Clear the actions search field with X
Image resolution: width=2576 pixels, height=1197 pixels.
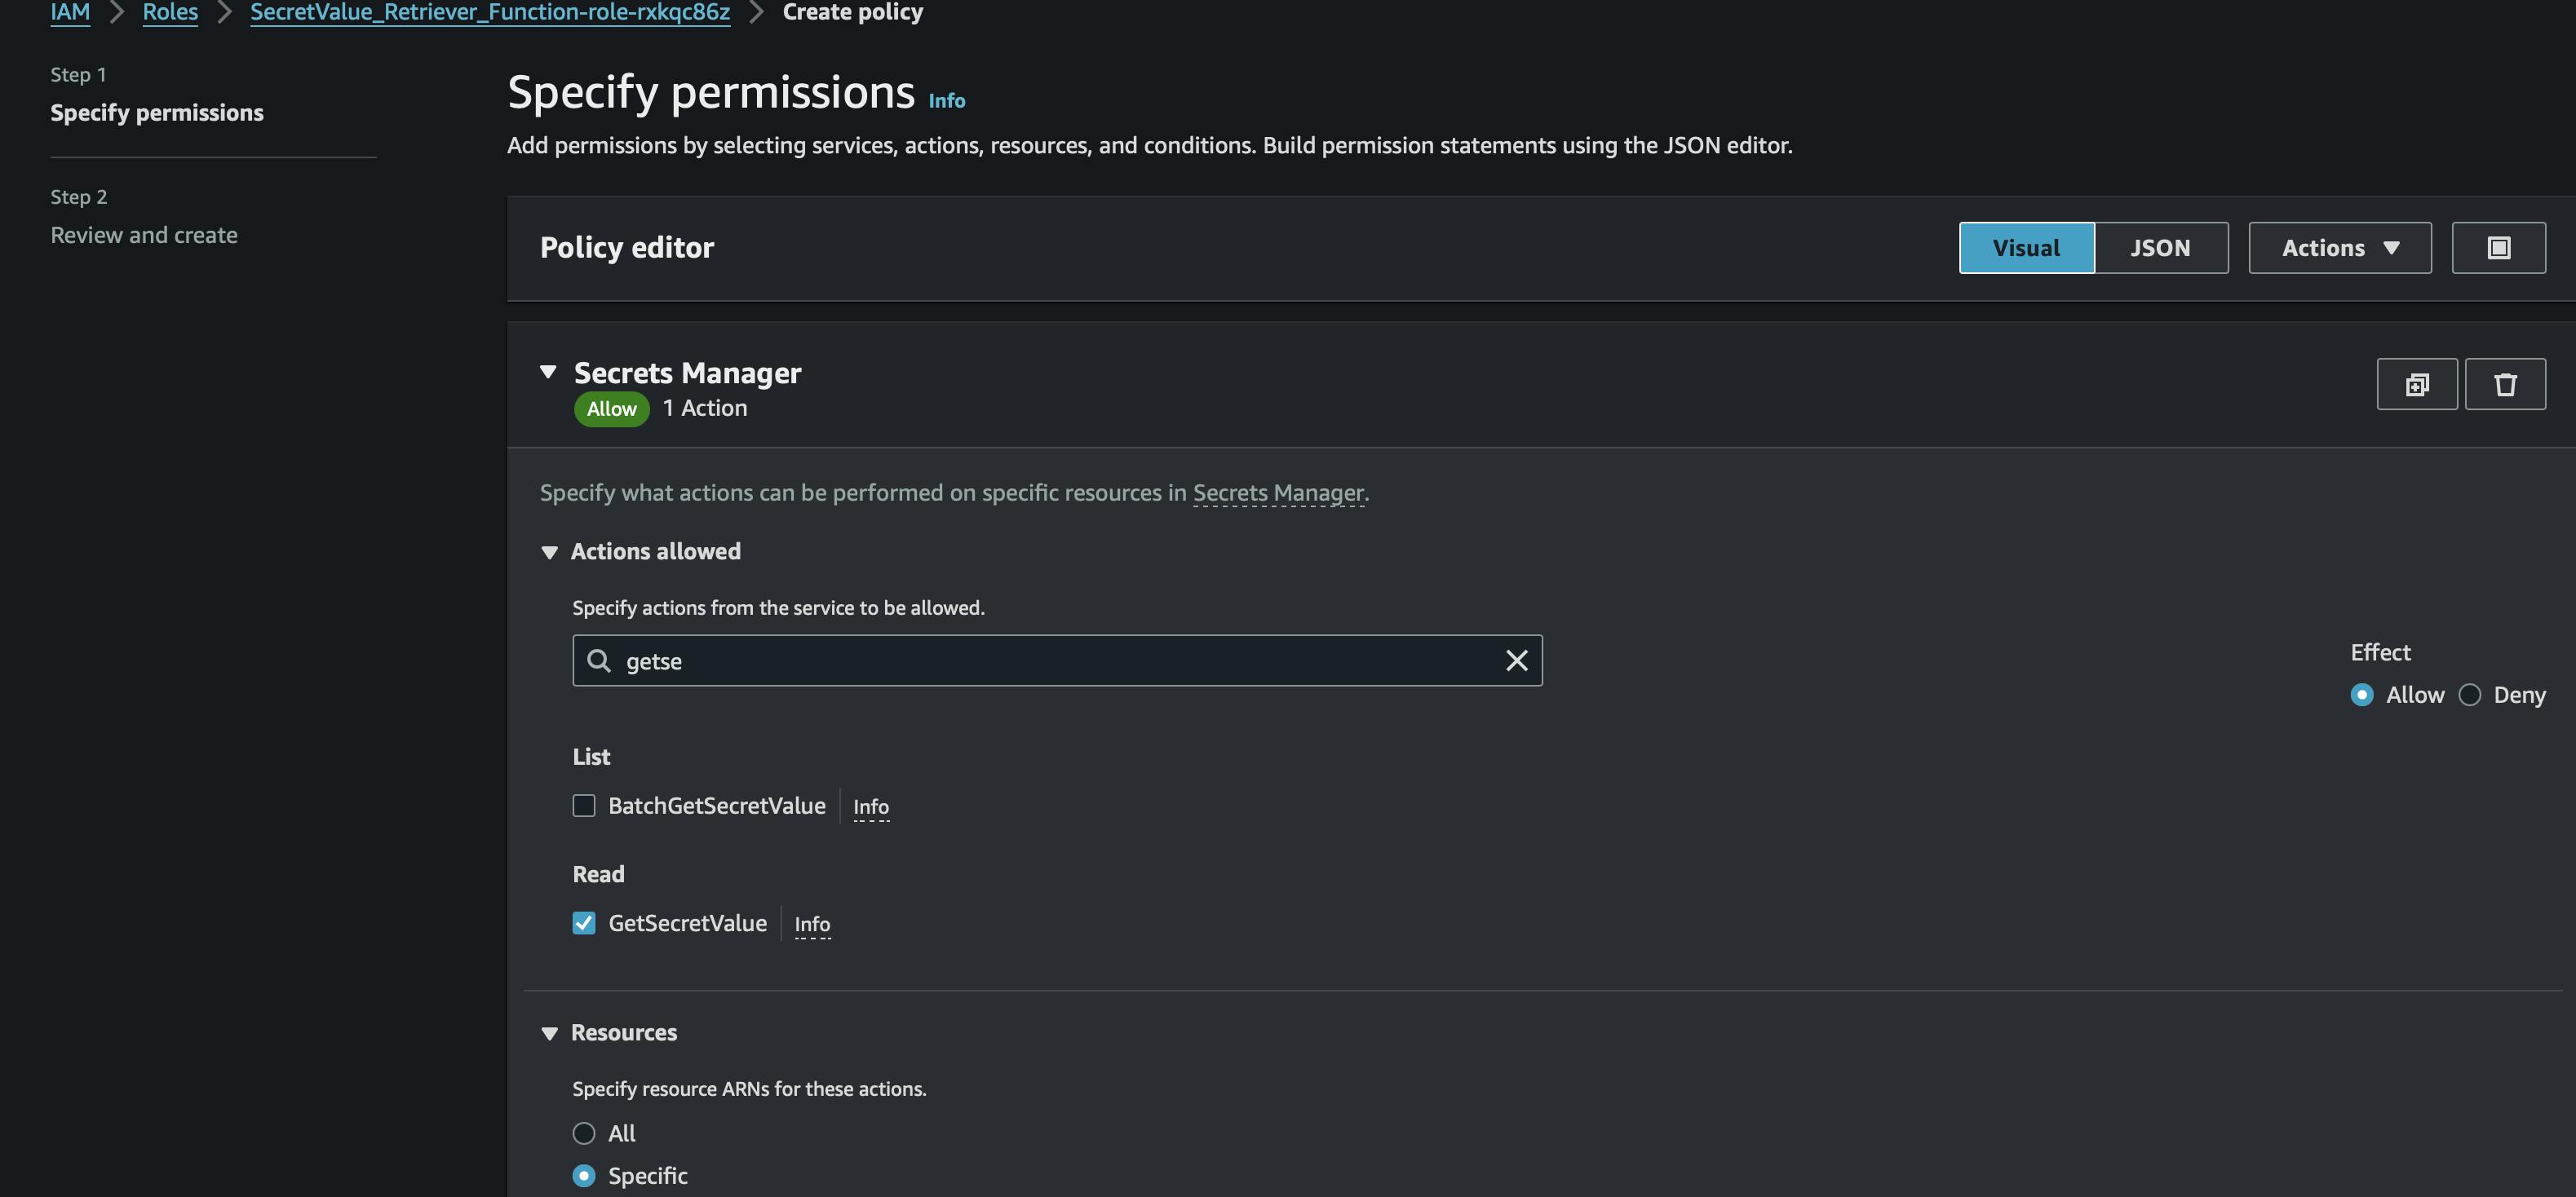click(x=1516, y=661)
